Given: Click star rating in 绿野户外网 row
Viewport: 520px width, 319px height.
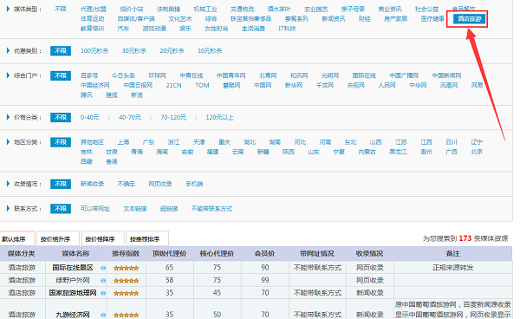Looking at the screenshot, I should (126, 281).
